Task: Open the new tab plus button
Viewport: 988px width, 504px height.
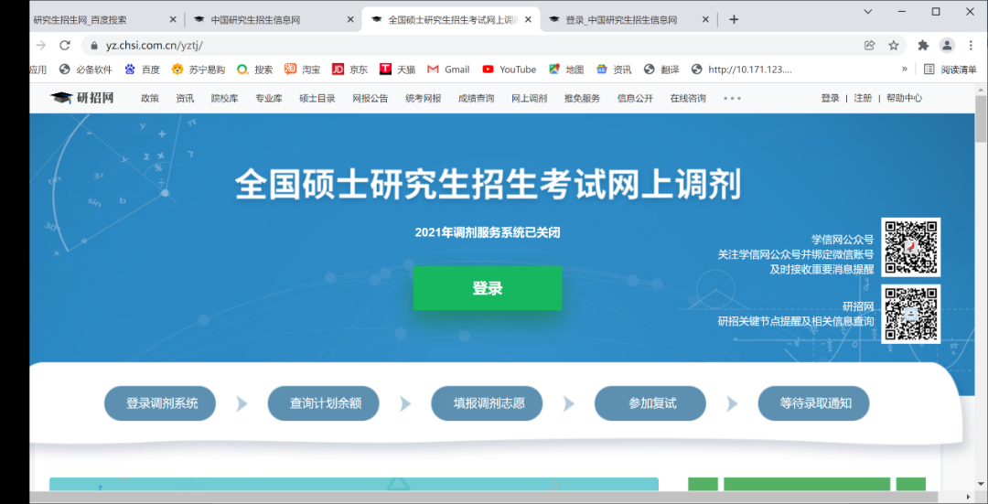Action: (734, 19)
